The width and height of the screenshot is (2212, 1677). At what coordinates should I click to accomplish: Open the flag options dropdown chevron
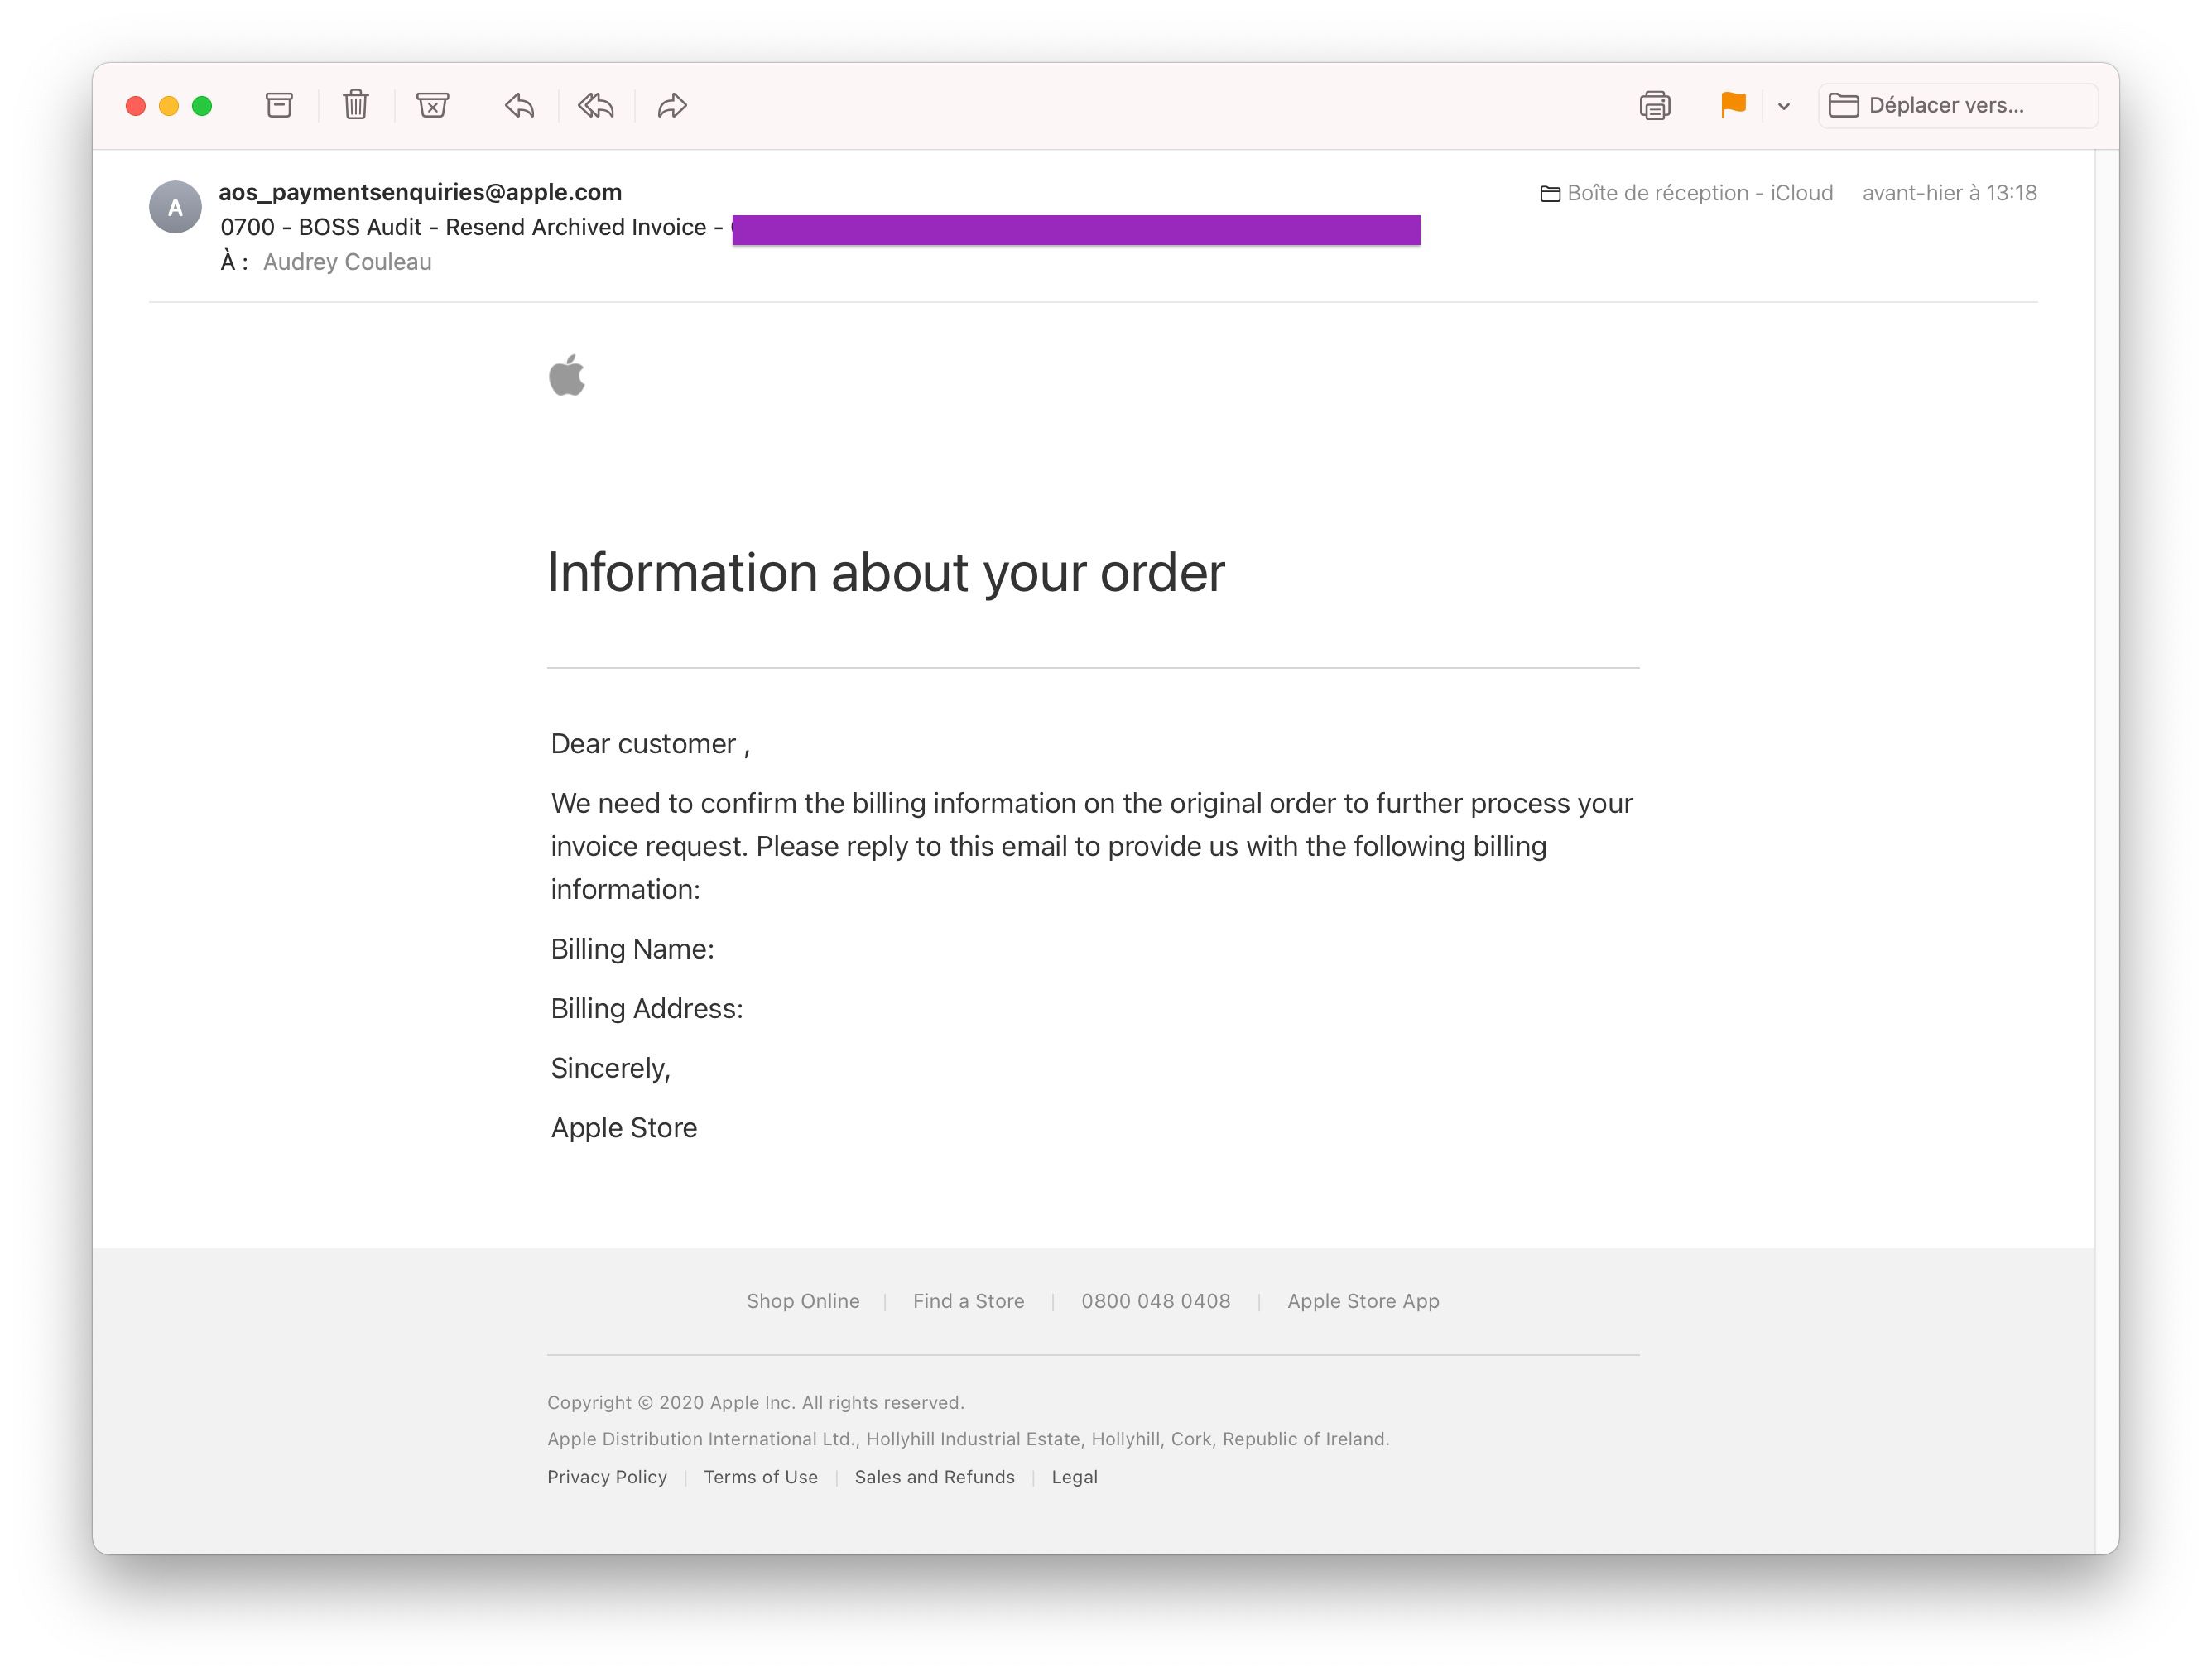pyautogui.click(x=1784, y=105)
